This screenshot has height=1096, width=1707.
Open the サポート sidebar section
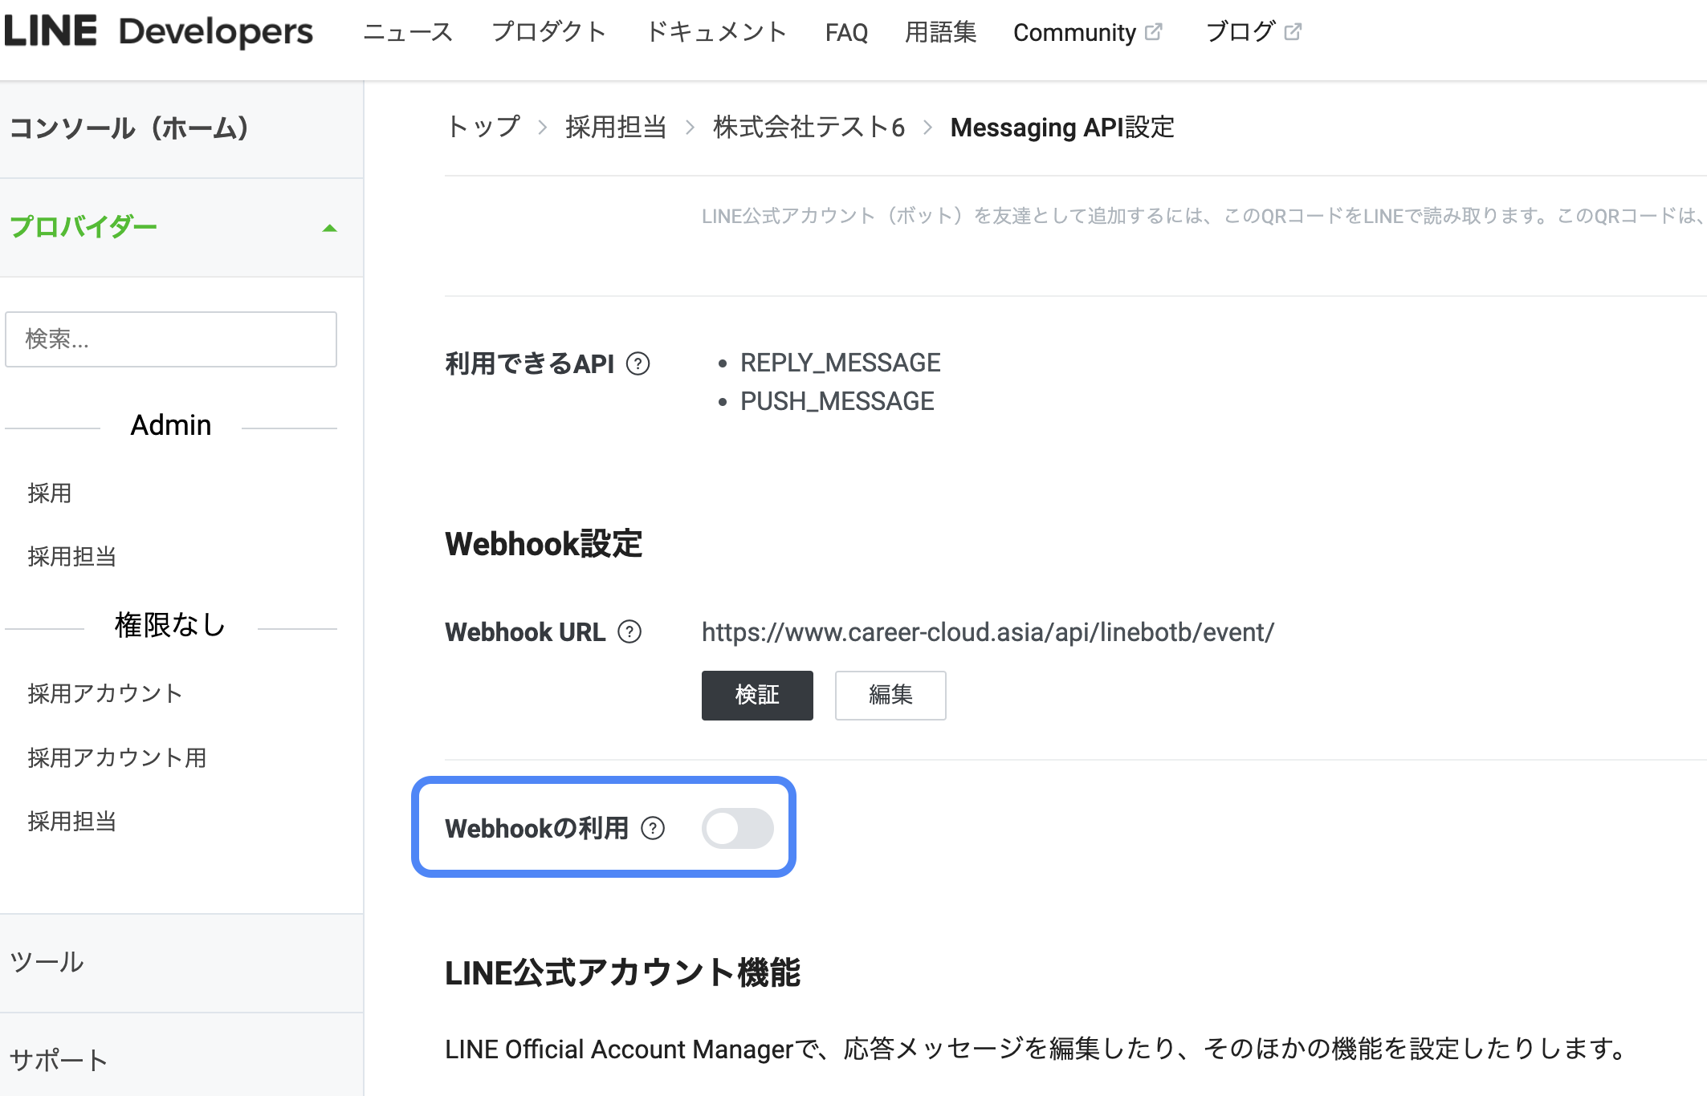[x=181, y=1059]
